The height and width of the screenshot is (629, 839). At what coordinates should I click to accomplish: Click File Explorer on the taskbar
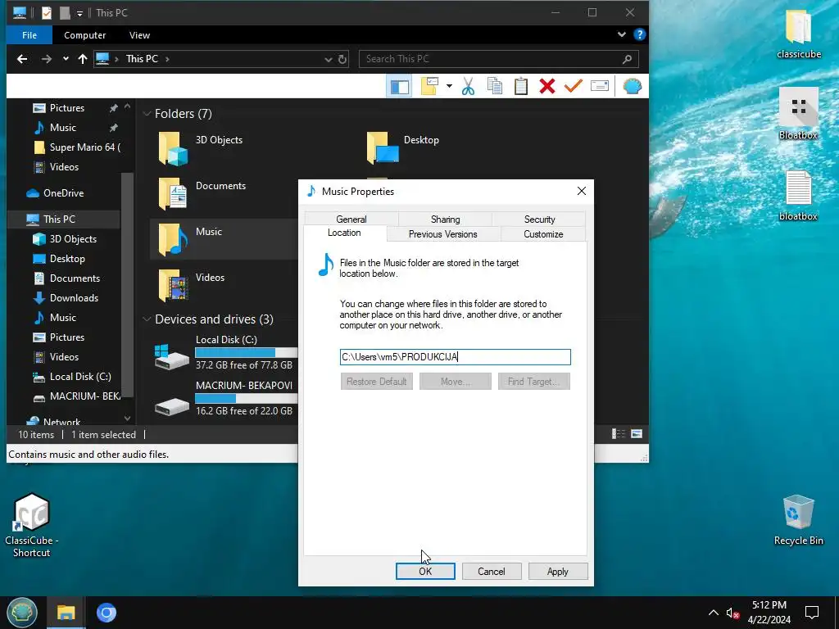click(x=66, y=613)
